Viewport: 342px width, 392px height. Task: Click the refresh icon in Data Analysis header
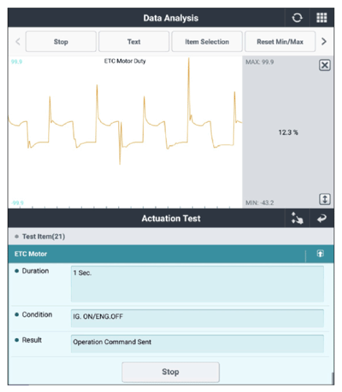tap(297, 18)
